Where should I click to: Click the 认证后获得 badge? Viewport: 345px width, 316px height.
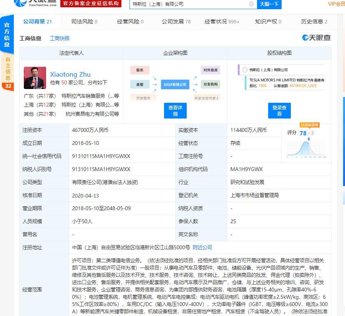tap(310, 125)
